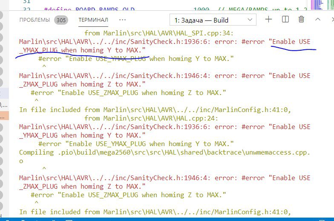The height and width of the screenshot is (221, 334).
Task: Maximize panel with the up chevron
Action: click(x=318, y=20)
